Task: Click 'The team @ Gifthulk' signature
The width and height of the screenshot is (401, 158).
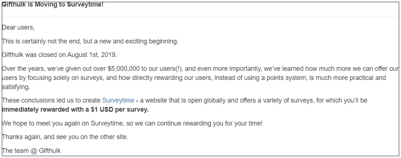Action: [x=31, y=151]
